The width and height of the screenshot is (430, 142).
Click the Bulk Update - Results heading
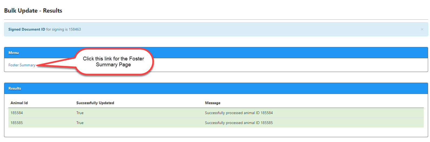pos(33,11)
